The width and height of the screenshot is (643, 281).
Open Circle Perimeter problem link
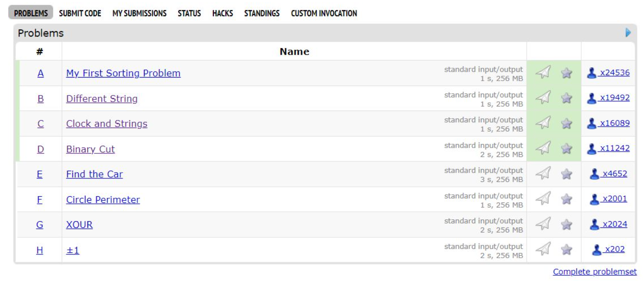point(103,200)
